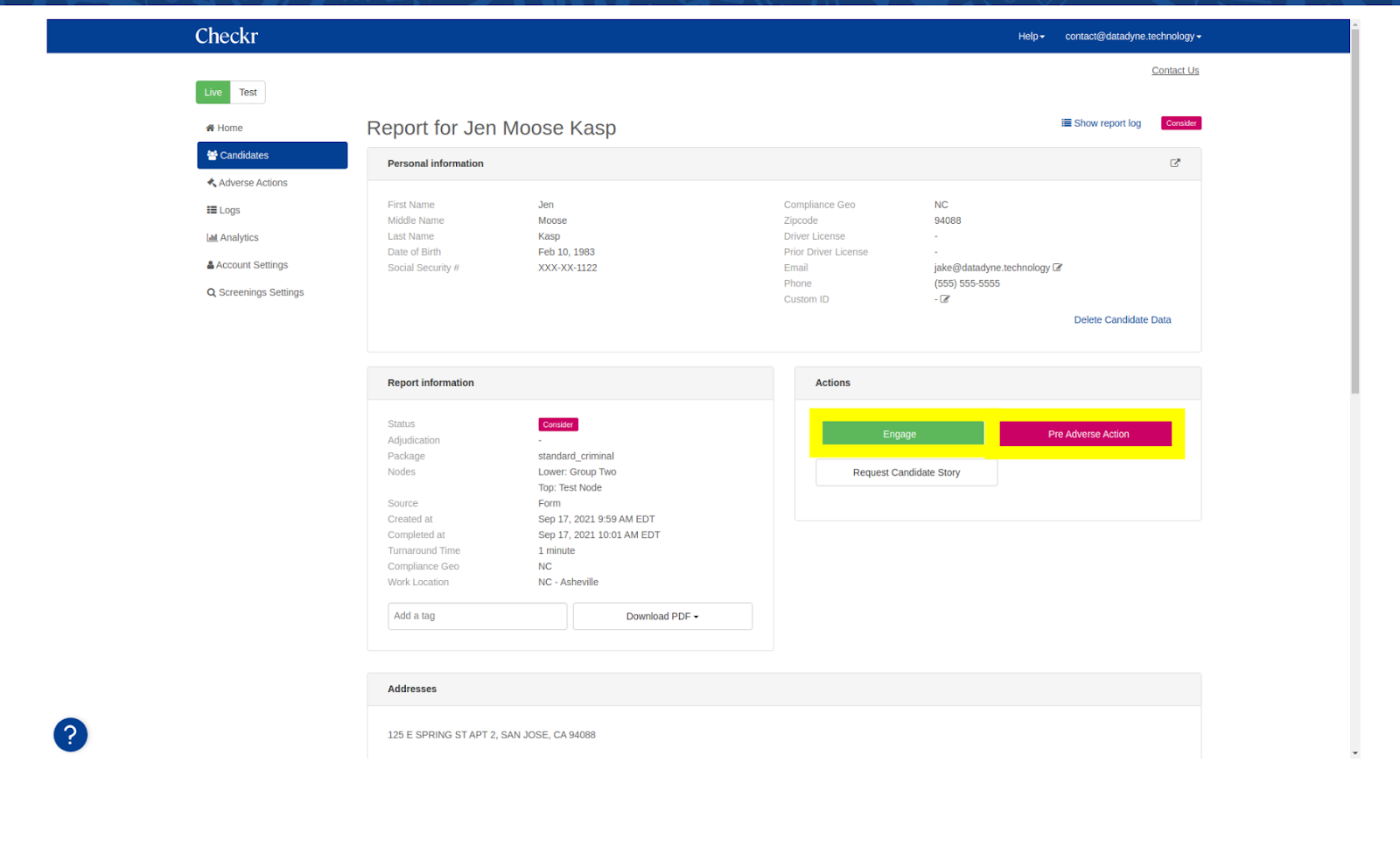Click the edit icon next to email address

1057,268
